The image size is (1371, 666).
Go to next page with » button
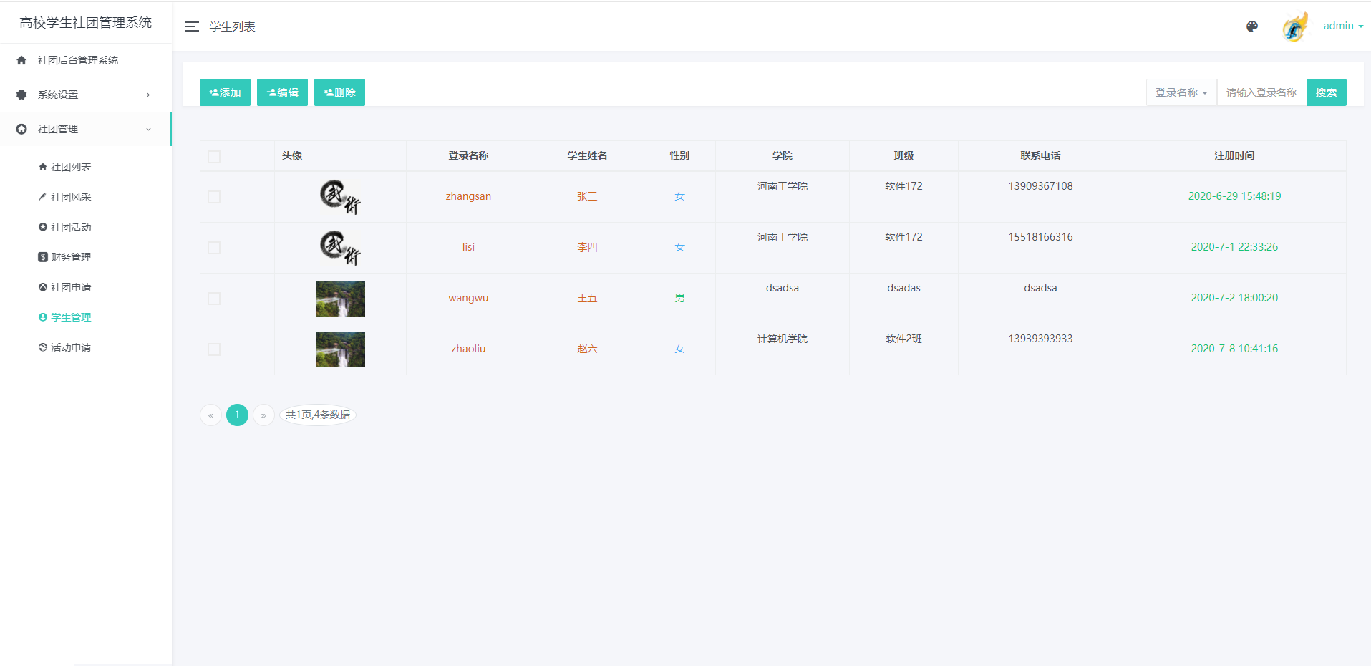tap(263, 415)
